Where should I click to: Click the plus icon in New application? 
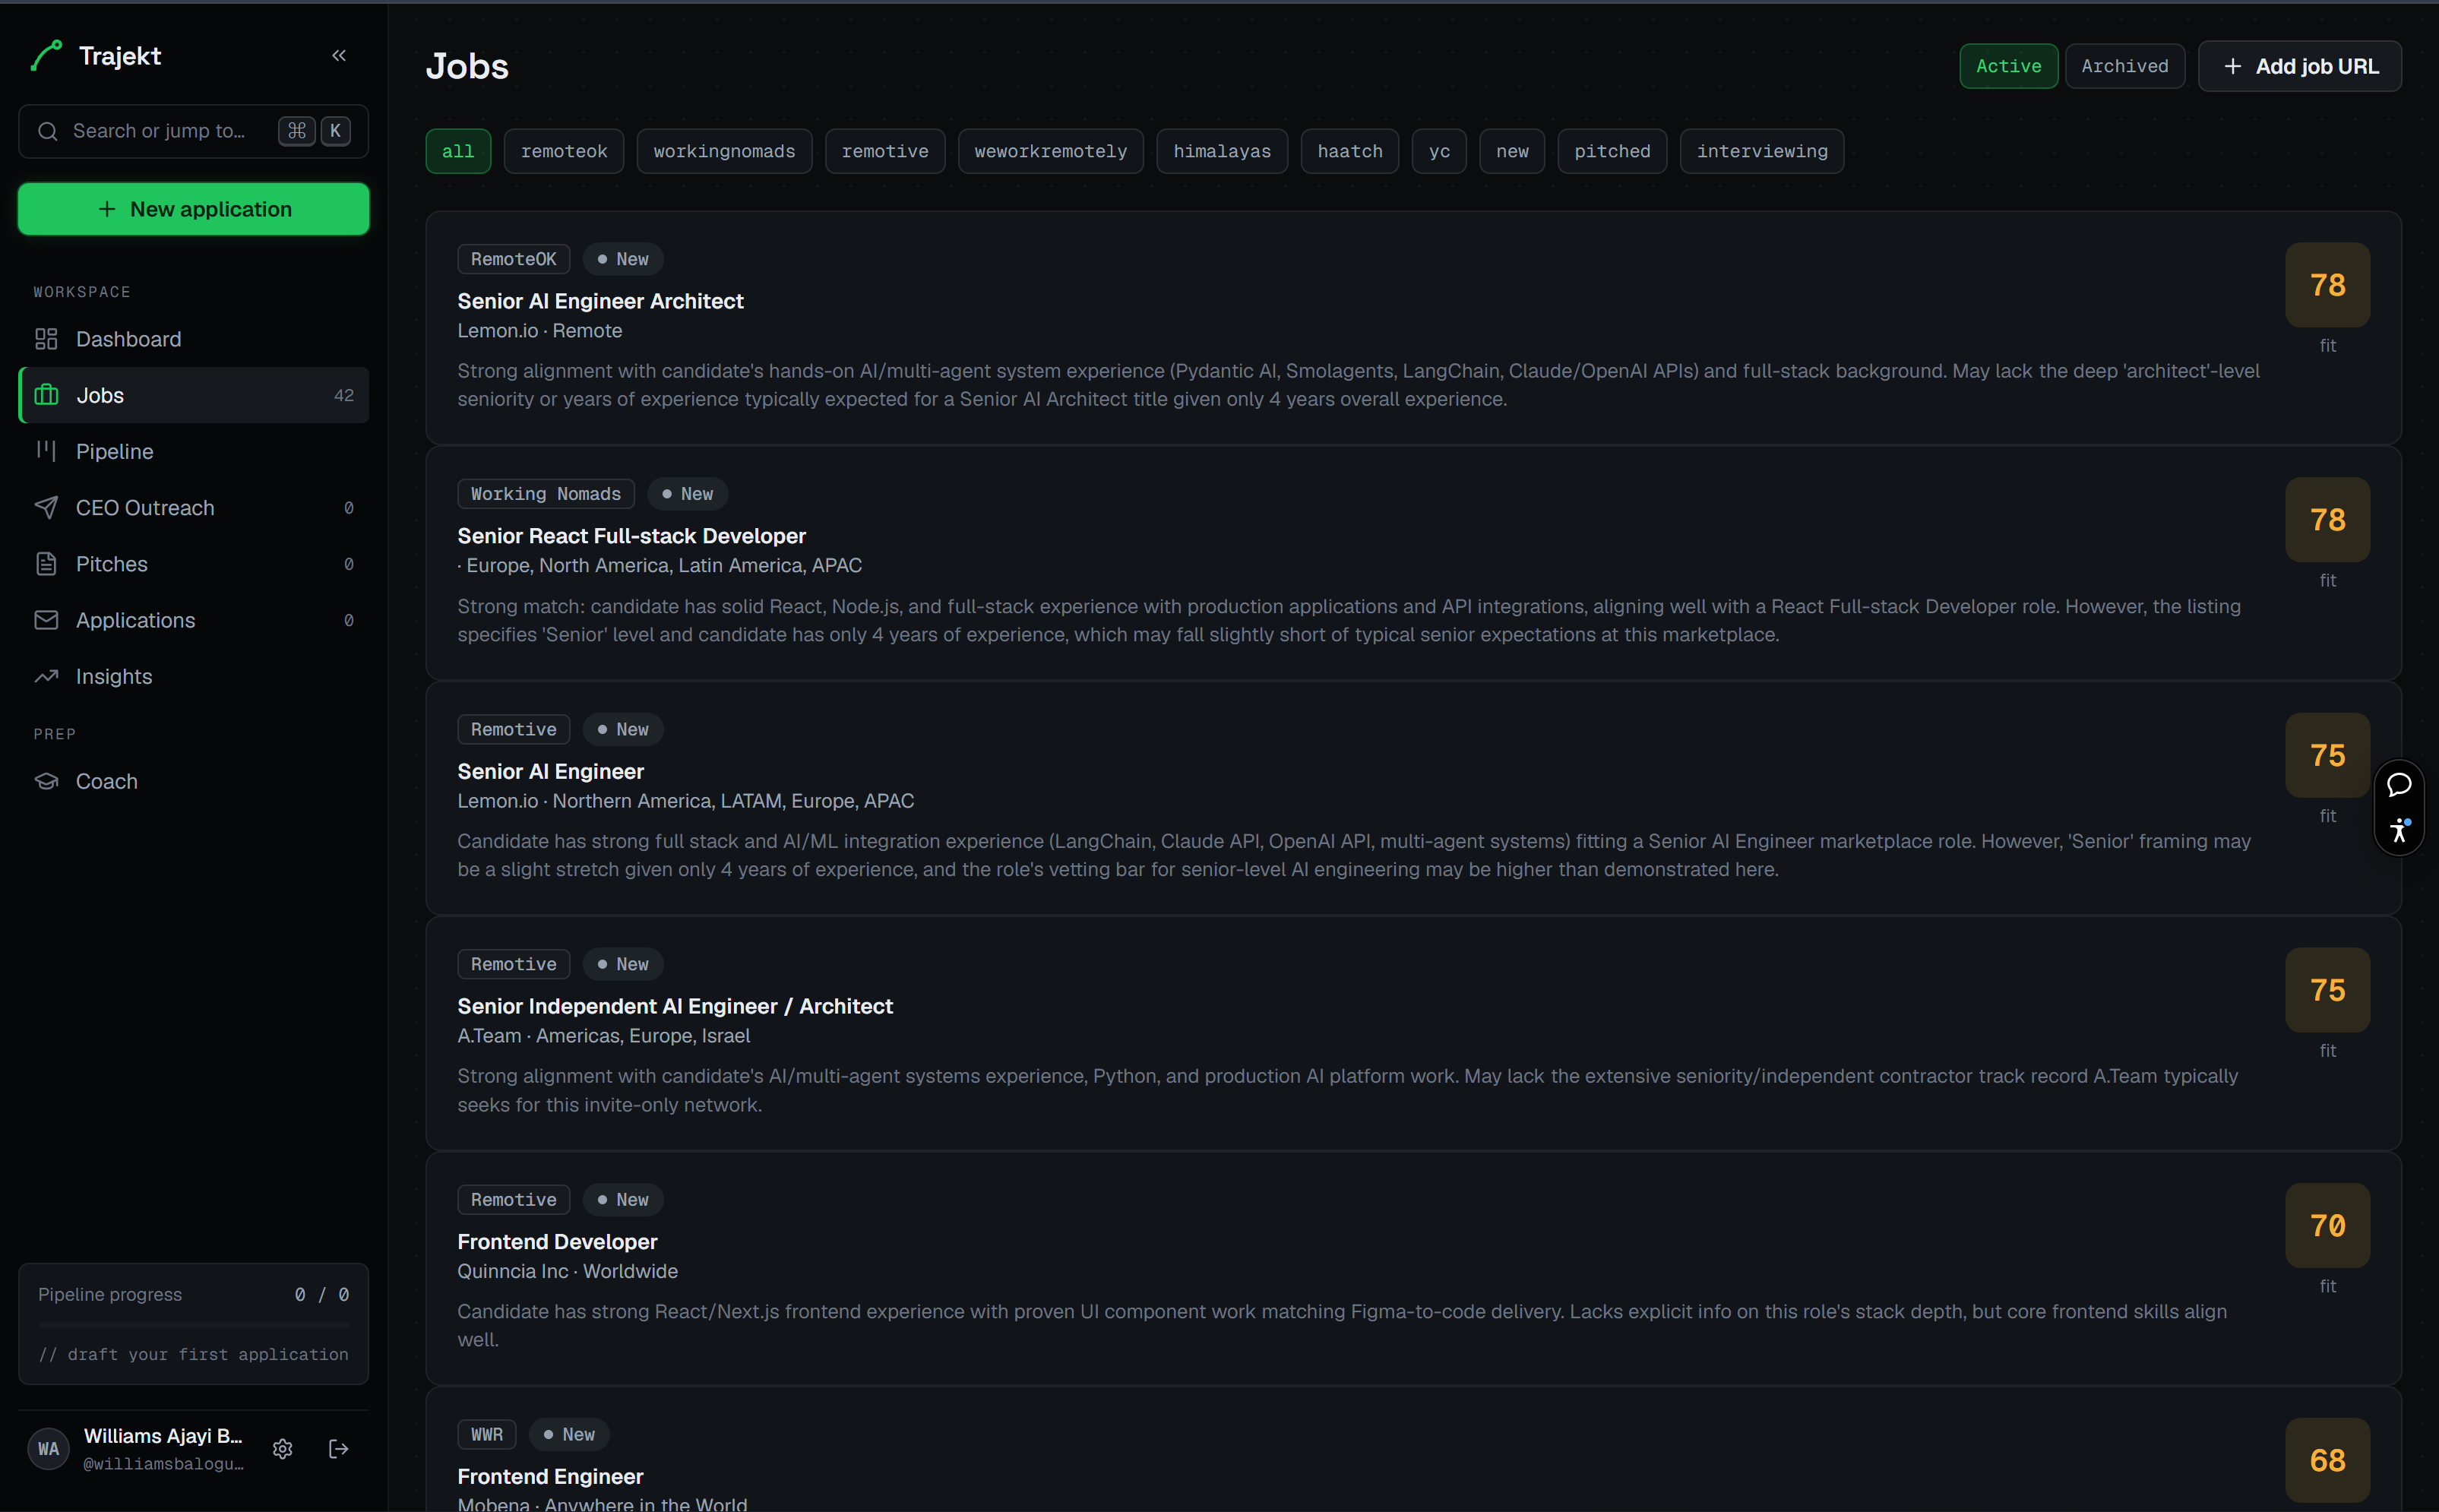(x=107, y=209)
